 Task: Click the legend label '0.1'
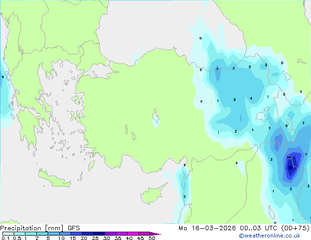click(5, 238)
